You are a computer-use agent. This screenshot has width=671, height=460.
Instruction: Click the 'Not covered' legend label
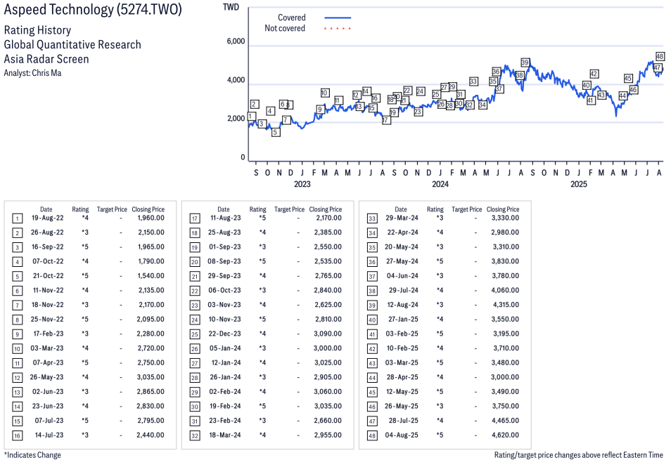pos(285,28)
